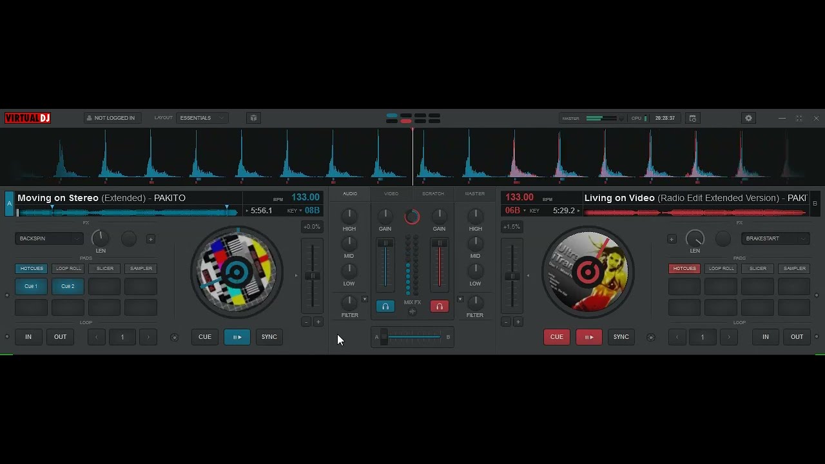The width and height of the screenshot is (825, 464).
Task: Select LOOP ROLL pad mode on deck B
Action: [721, 269]
